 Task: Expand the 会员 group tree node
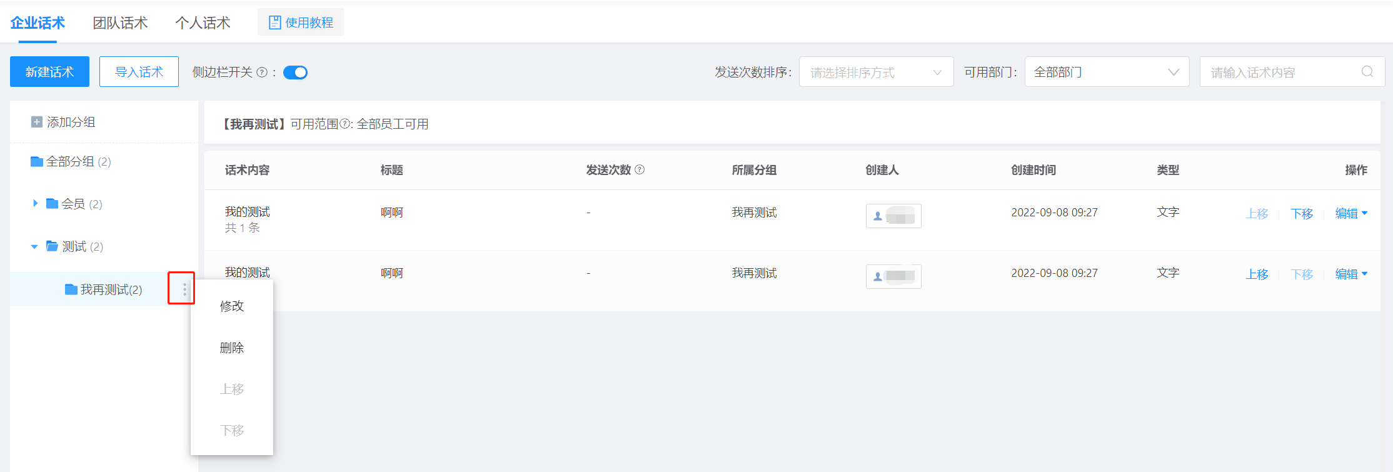(x=35, y=204)
